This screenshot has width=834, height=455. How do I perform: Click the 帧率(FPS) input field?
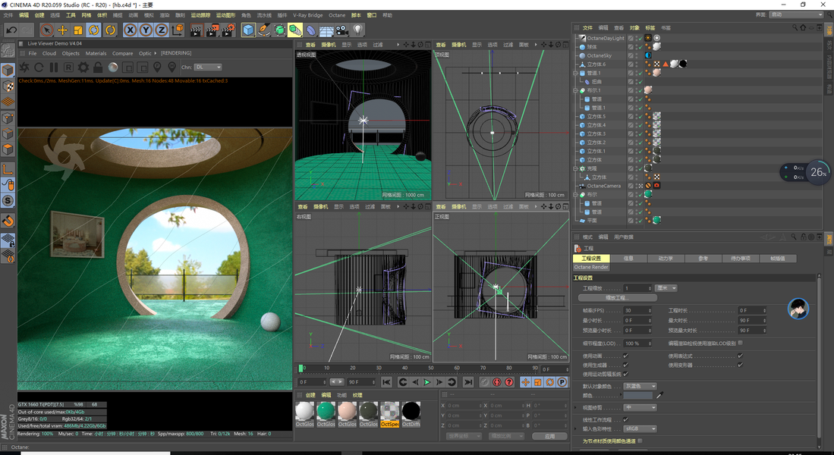tap(637, 310)
